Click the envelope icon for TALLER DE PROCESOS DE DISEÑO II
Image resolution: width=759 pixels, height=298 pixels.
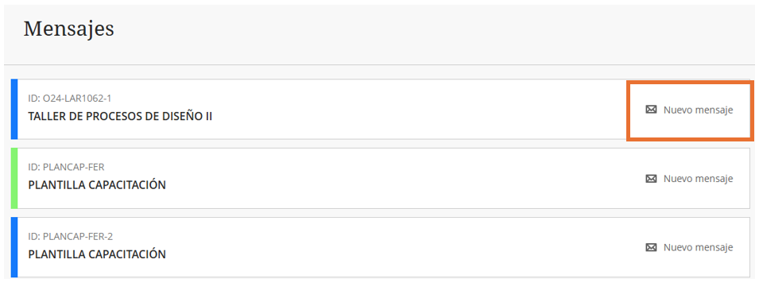pyautogui.click(x=651, y=110)
